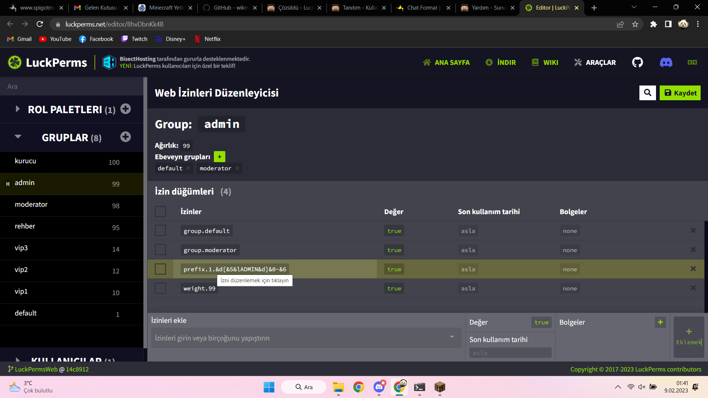Open the browser tab list chevron
Screen dimensions: 708x398
click(x=634, y=7)
